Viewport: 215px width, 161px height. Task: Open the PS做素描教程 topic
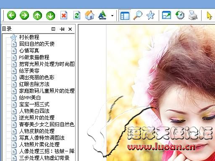click(34, 57)
